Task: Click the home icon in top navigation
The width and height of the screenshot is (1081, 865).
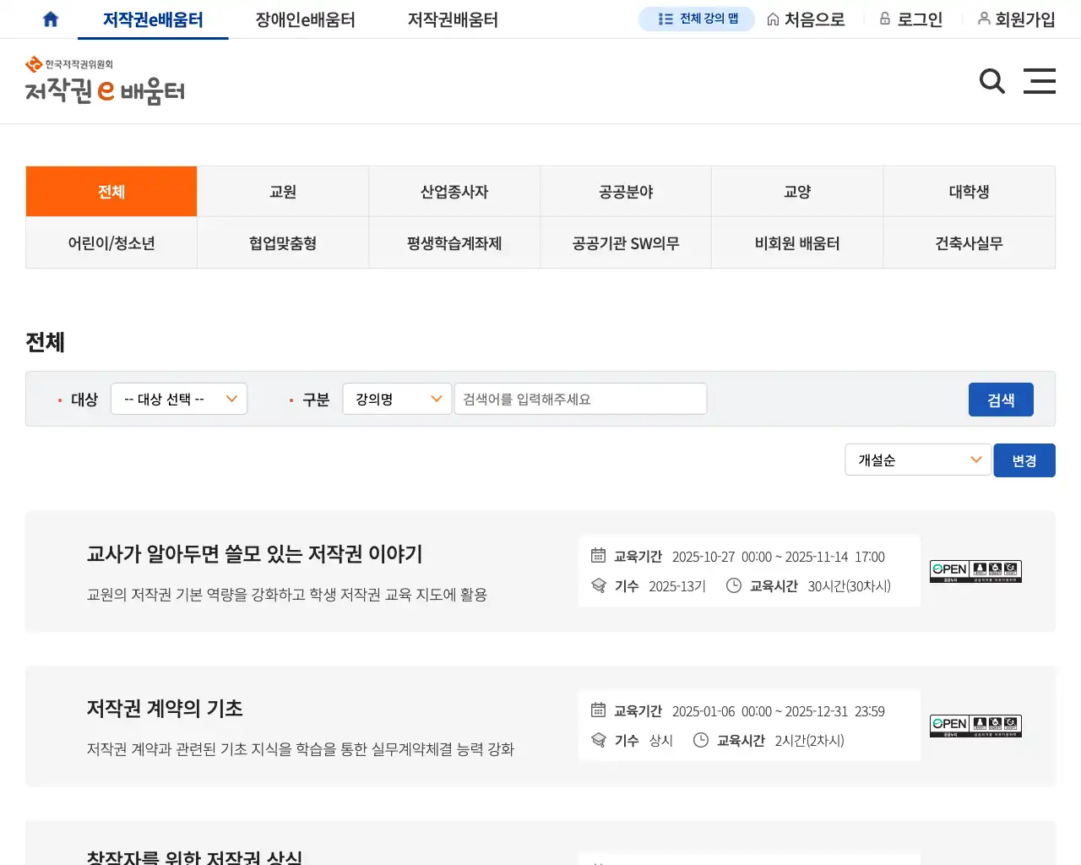Action: click(50, 18)
